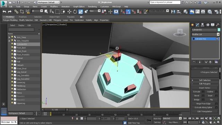
Task: Click the Align tool icon
Action: click(179, 11)
